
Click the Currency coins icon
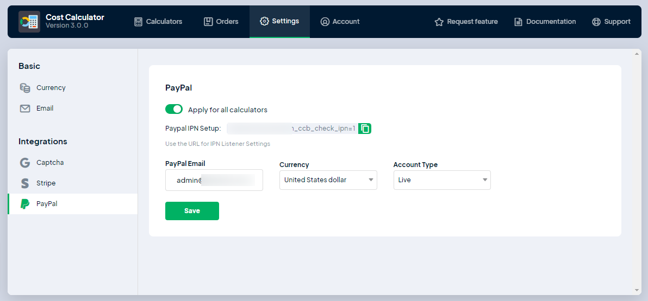tap(25, 88)
